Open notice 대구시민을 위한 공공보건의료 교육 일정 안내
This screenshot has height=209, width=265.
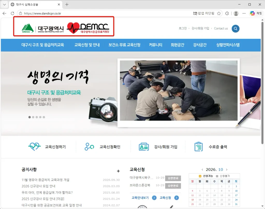pos(51,205)
